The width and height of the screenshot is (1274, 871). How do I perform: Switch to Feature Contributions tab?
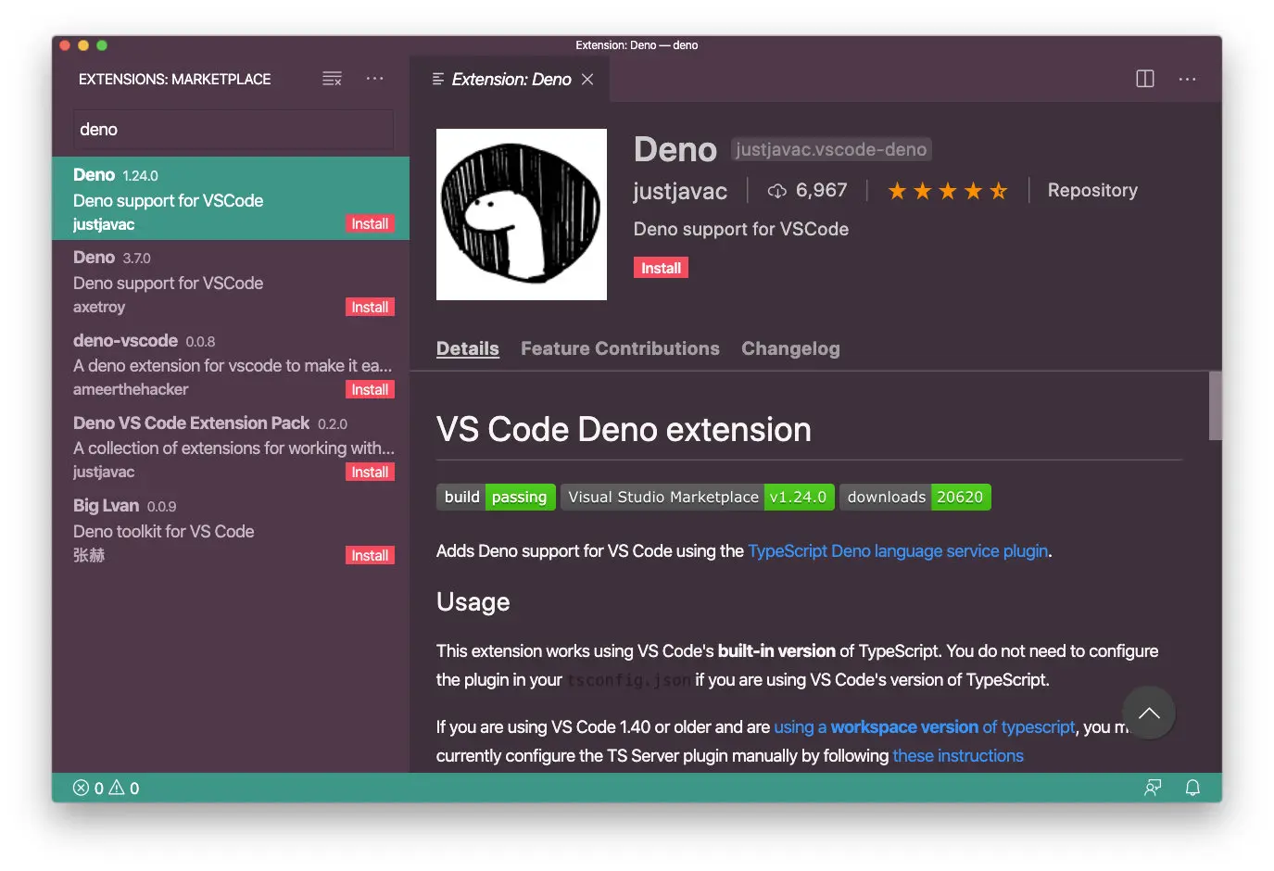coord(620,348)
